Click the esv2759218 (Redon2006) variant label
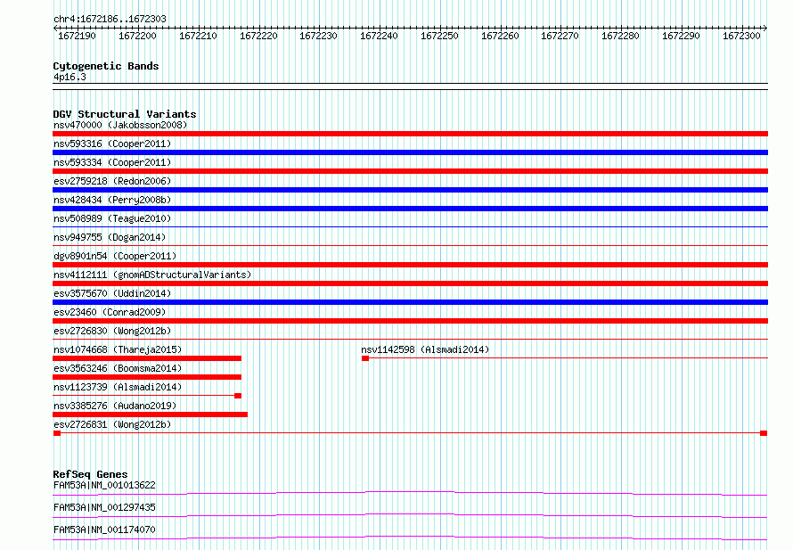 [112, 181]
